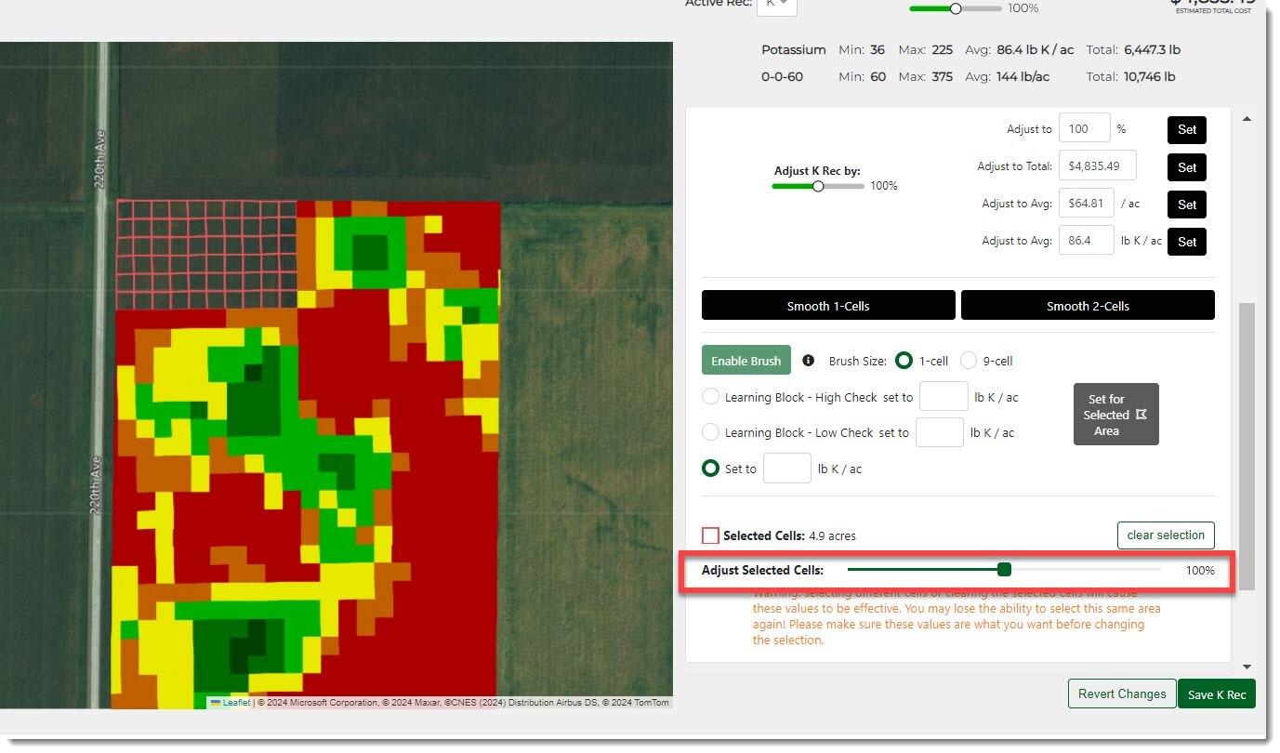Click Revert Changes button
Screen dimensions: 1280x753
pos(1121,694)
